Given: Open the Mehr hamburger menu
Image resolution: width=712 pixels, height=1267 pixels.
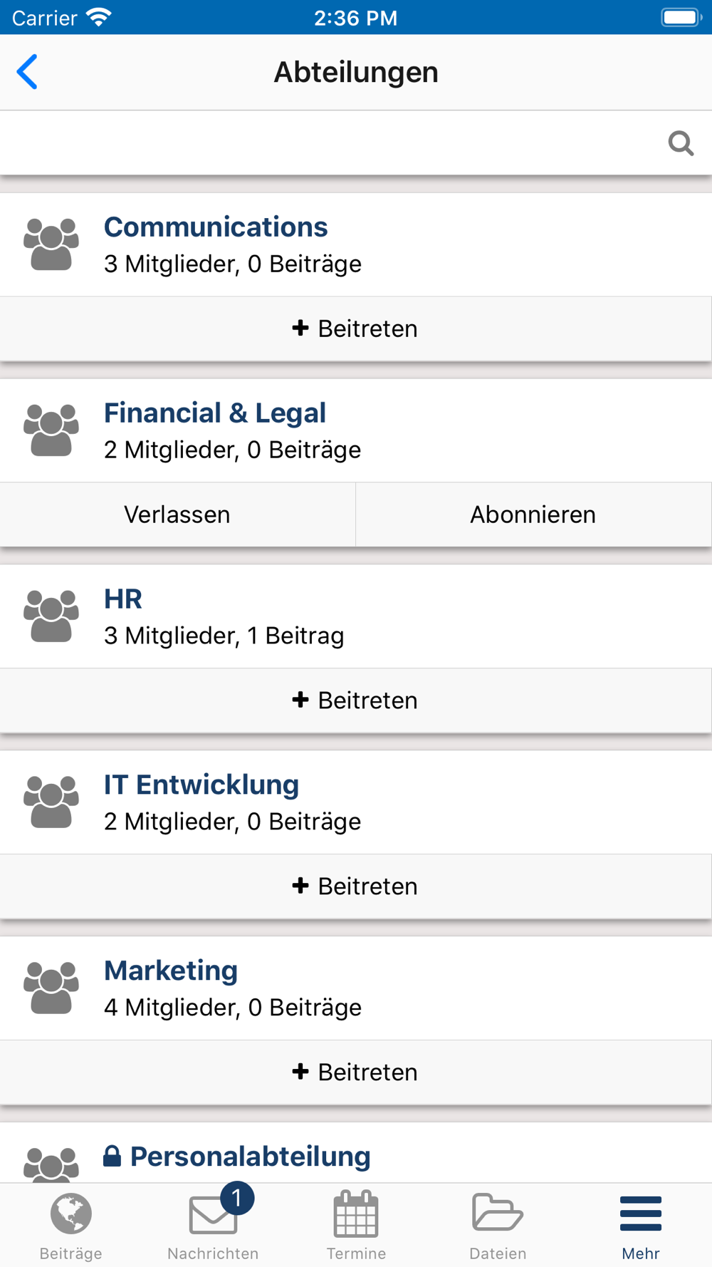Looking at the screenshot, I should click(641, 1226).
